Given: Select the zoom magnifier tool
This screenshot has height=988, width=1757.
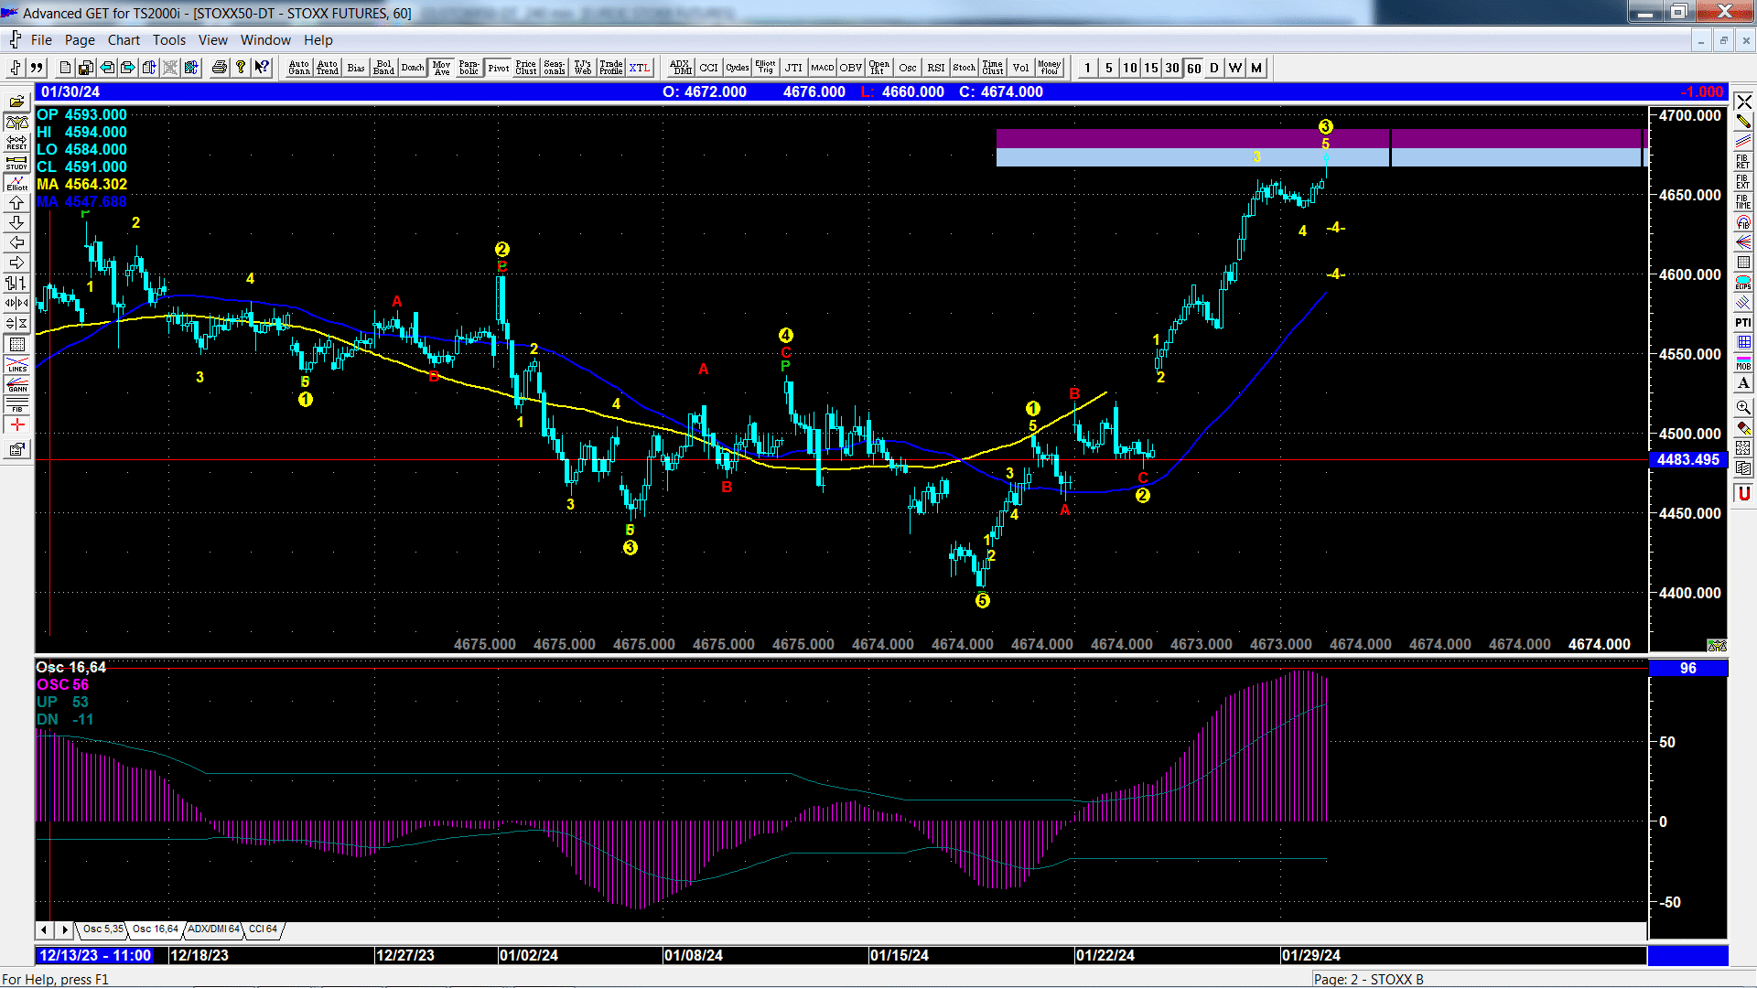Looking at the screenshot, I should click(x=1743, y=407).
